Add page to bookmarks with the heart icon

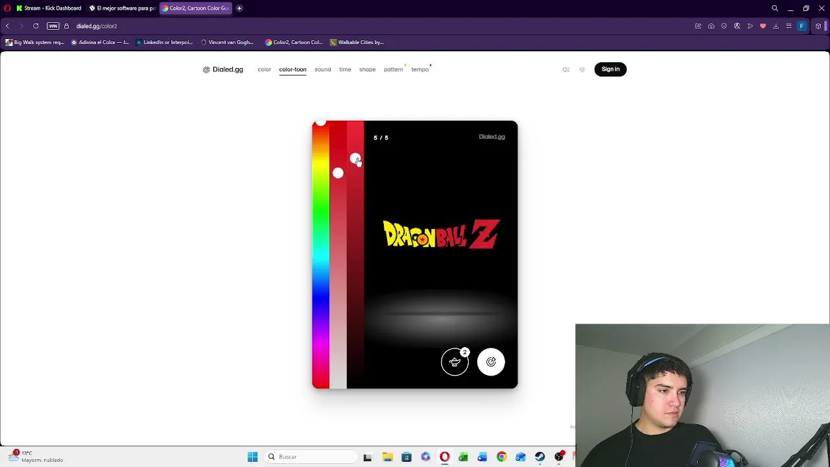[x=763, y=26]
